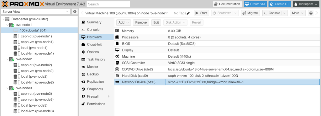321x116 pixels.
Task: Click the Display monitor icon
Action: click(x=117, y=50)
